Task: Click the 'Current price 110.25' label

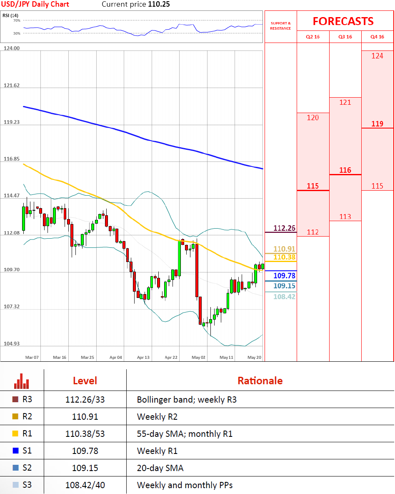Action: (x=136, y=5)
